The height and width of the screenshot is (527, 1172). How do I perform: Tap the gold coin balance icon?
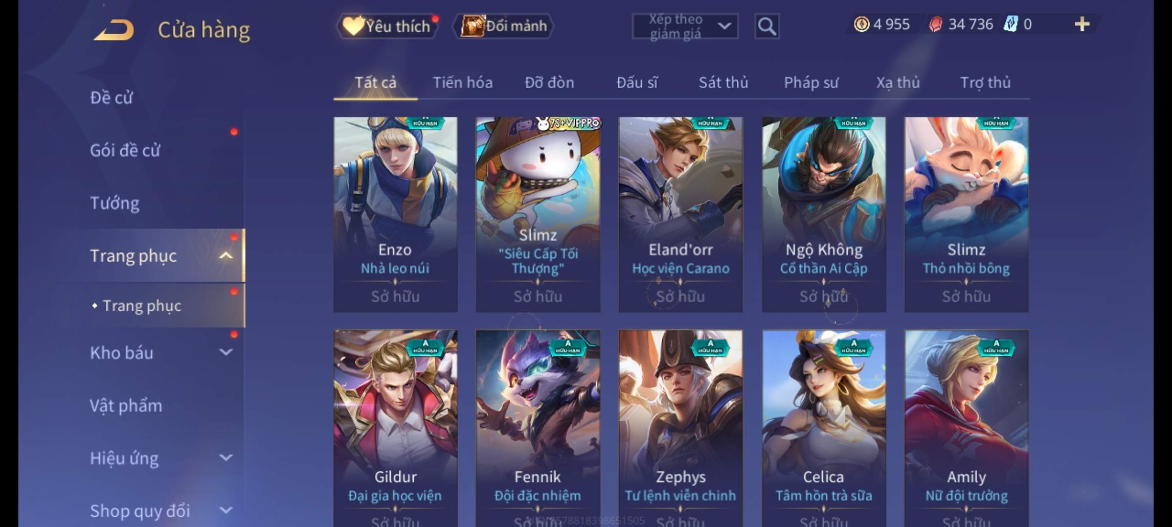coord(861,24)
